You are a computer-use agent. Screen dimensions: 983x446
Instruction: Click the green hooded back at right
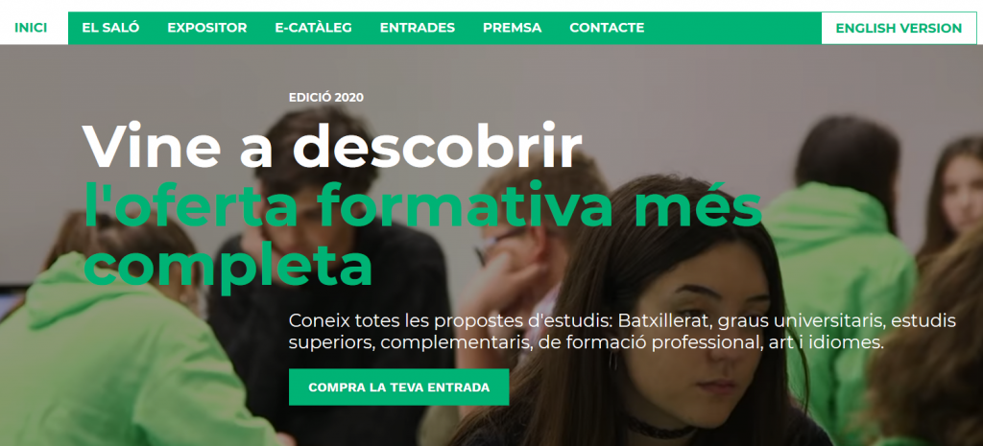840,282
